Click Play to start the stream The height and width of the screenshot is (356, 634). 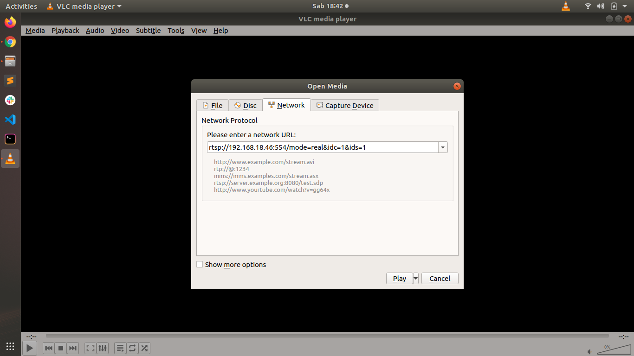[399, 278]
